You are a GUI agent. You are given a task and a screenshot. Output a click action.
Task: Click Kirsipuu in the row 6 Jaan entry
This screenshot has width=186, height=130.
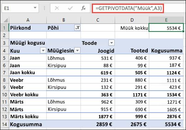click(x=64, y=65)
